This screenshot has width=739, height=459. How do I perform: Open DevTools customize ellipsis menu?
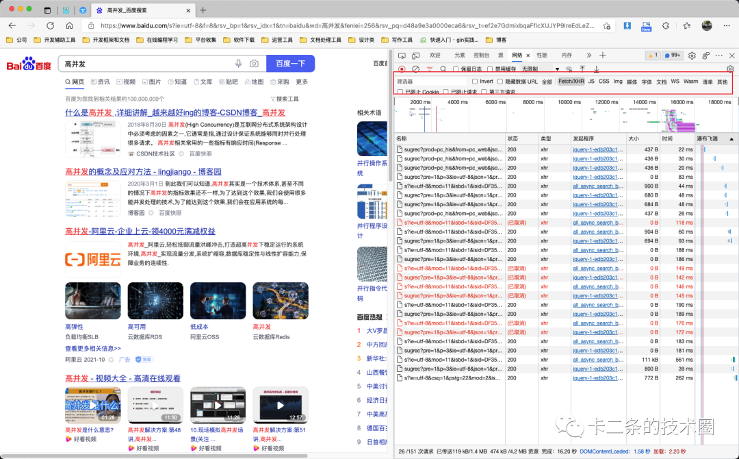[718, 55]
